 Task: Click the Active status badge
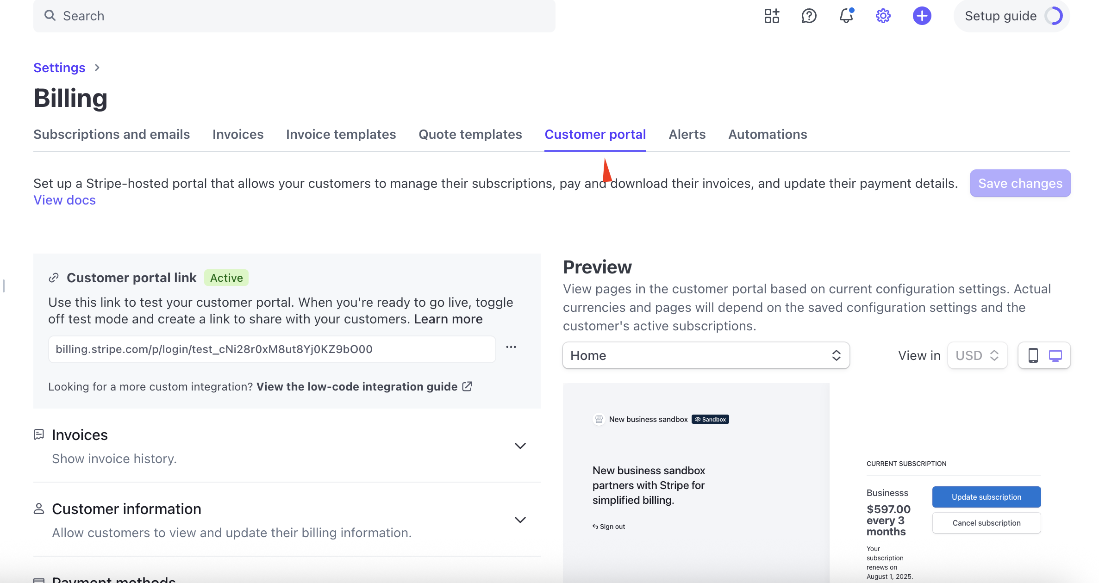[226, 278]
